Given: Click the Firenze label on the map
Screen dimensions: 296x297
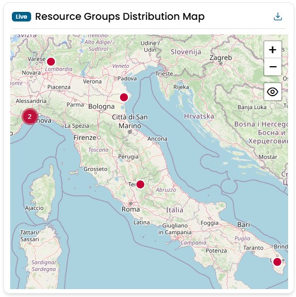Looking at the screenshot, I should coord(85,137).
